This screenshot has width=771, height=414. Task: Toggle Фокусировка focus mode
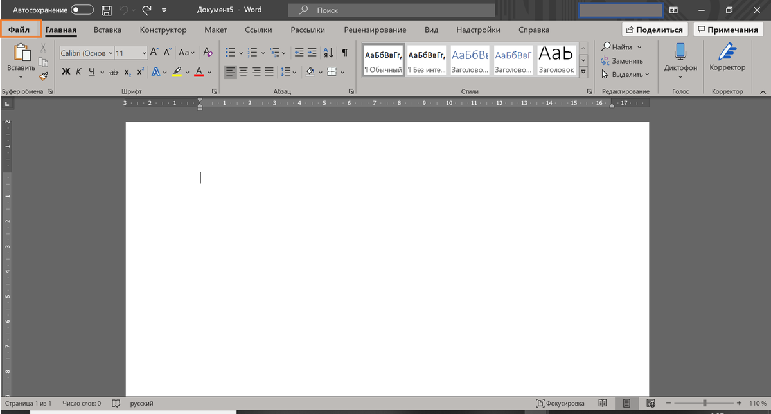pos(560,403)
